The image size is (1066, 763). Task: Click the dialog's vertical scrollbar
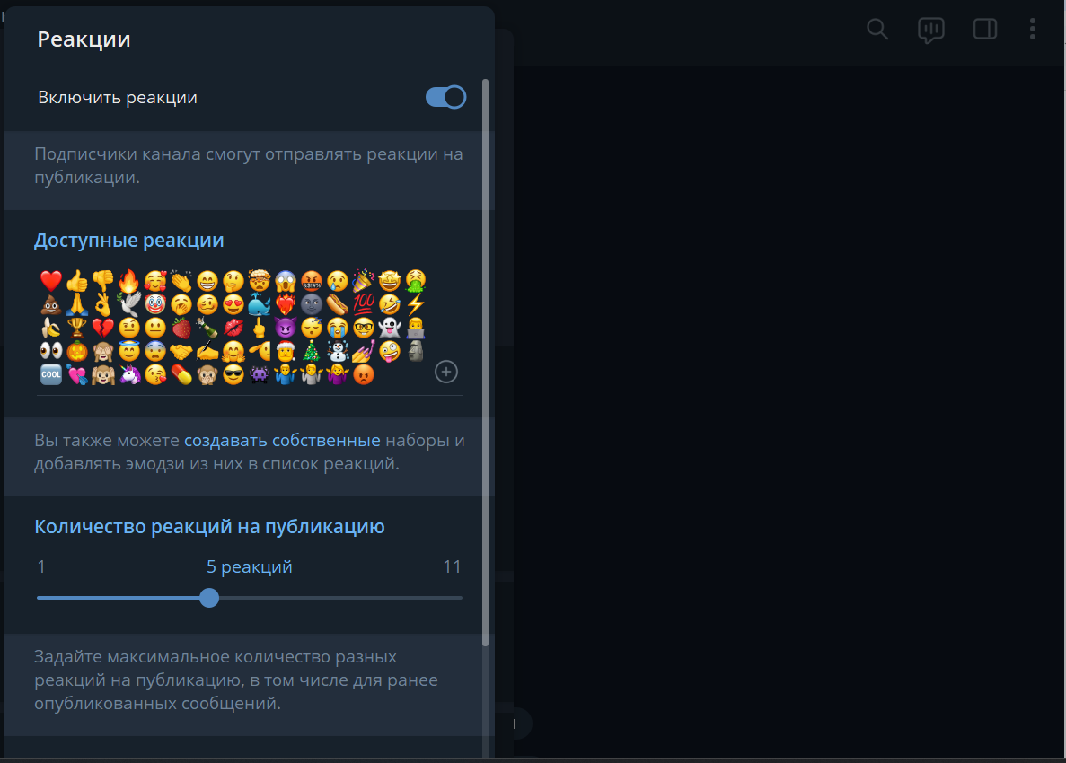486,362
